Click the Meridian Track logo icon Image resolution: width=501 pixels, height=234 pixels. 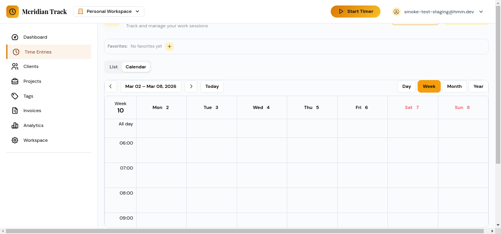(13, 12)
